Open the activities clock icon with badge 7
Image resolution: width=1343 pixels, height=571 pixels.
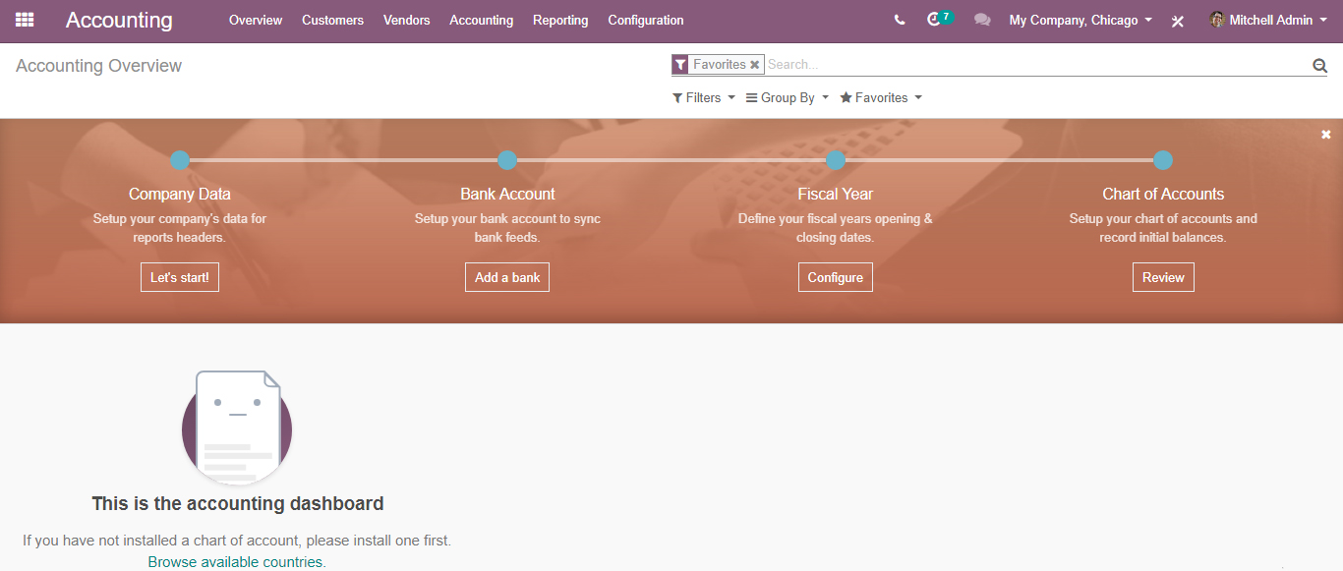click(x=939, y=19)
